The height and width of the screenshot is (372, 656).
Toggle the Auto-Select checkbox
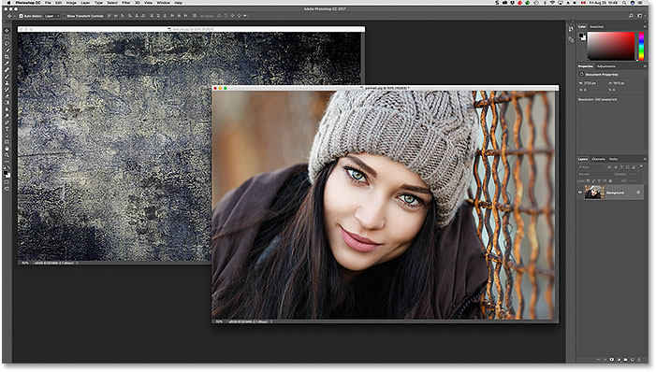pos(21,16)
